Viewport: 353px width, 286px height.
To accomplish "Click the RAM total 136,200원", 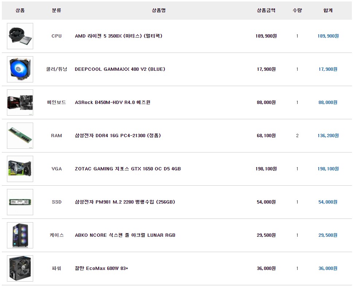I will 328,136.
